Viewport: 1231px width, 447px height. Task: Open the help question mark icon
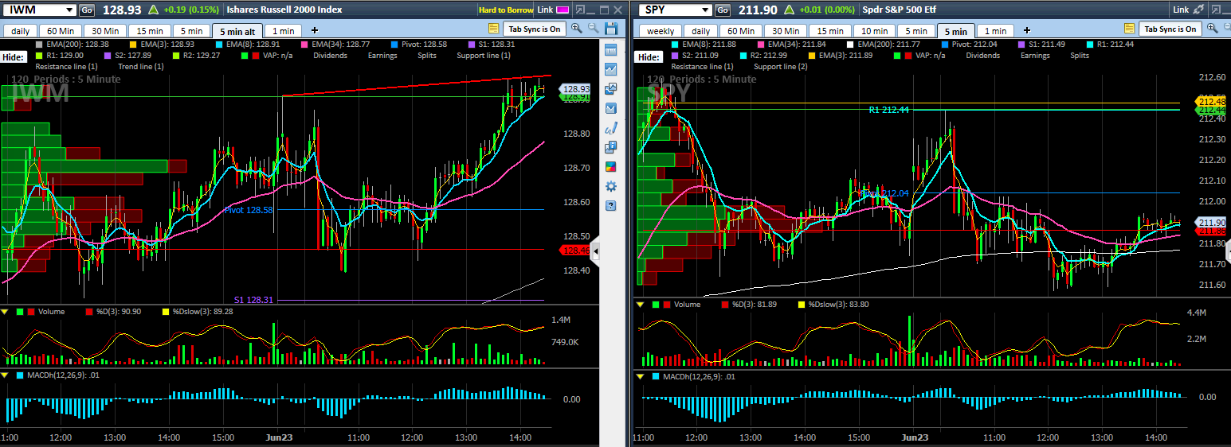pos(611,205)
